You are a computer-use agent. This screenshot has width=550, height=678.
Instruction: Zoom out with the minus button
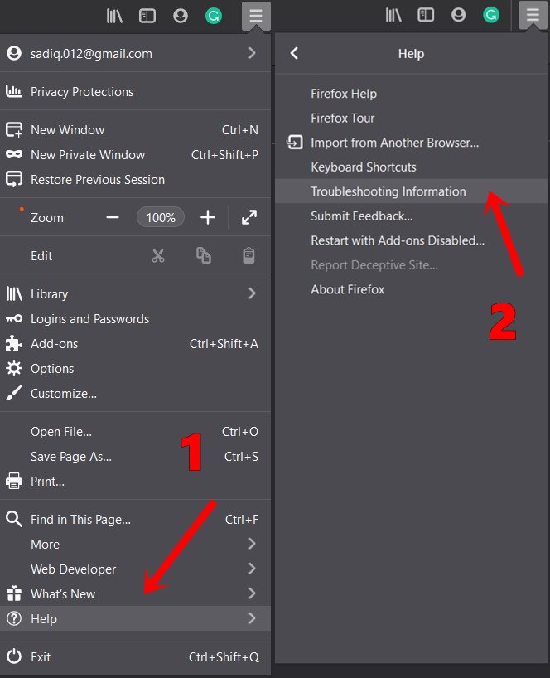click(113, 217)
